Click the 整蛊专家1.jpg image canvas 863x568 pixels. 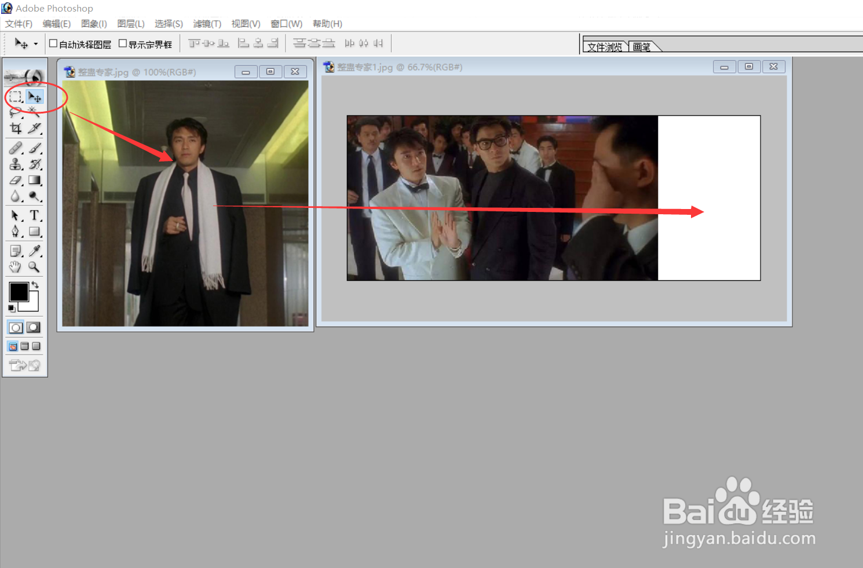tap(554, 198)
